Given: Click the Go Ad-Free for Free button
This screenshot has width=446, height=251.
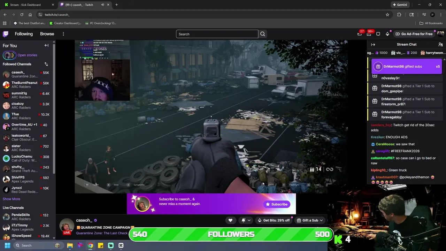Looking at the screenshot, I should coord(414,34).
